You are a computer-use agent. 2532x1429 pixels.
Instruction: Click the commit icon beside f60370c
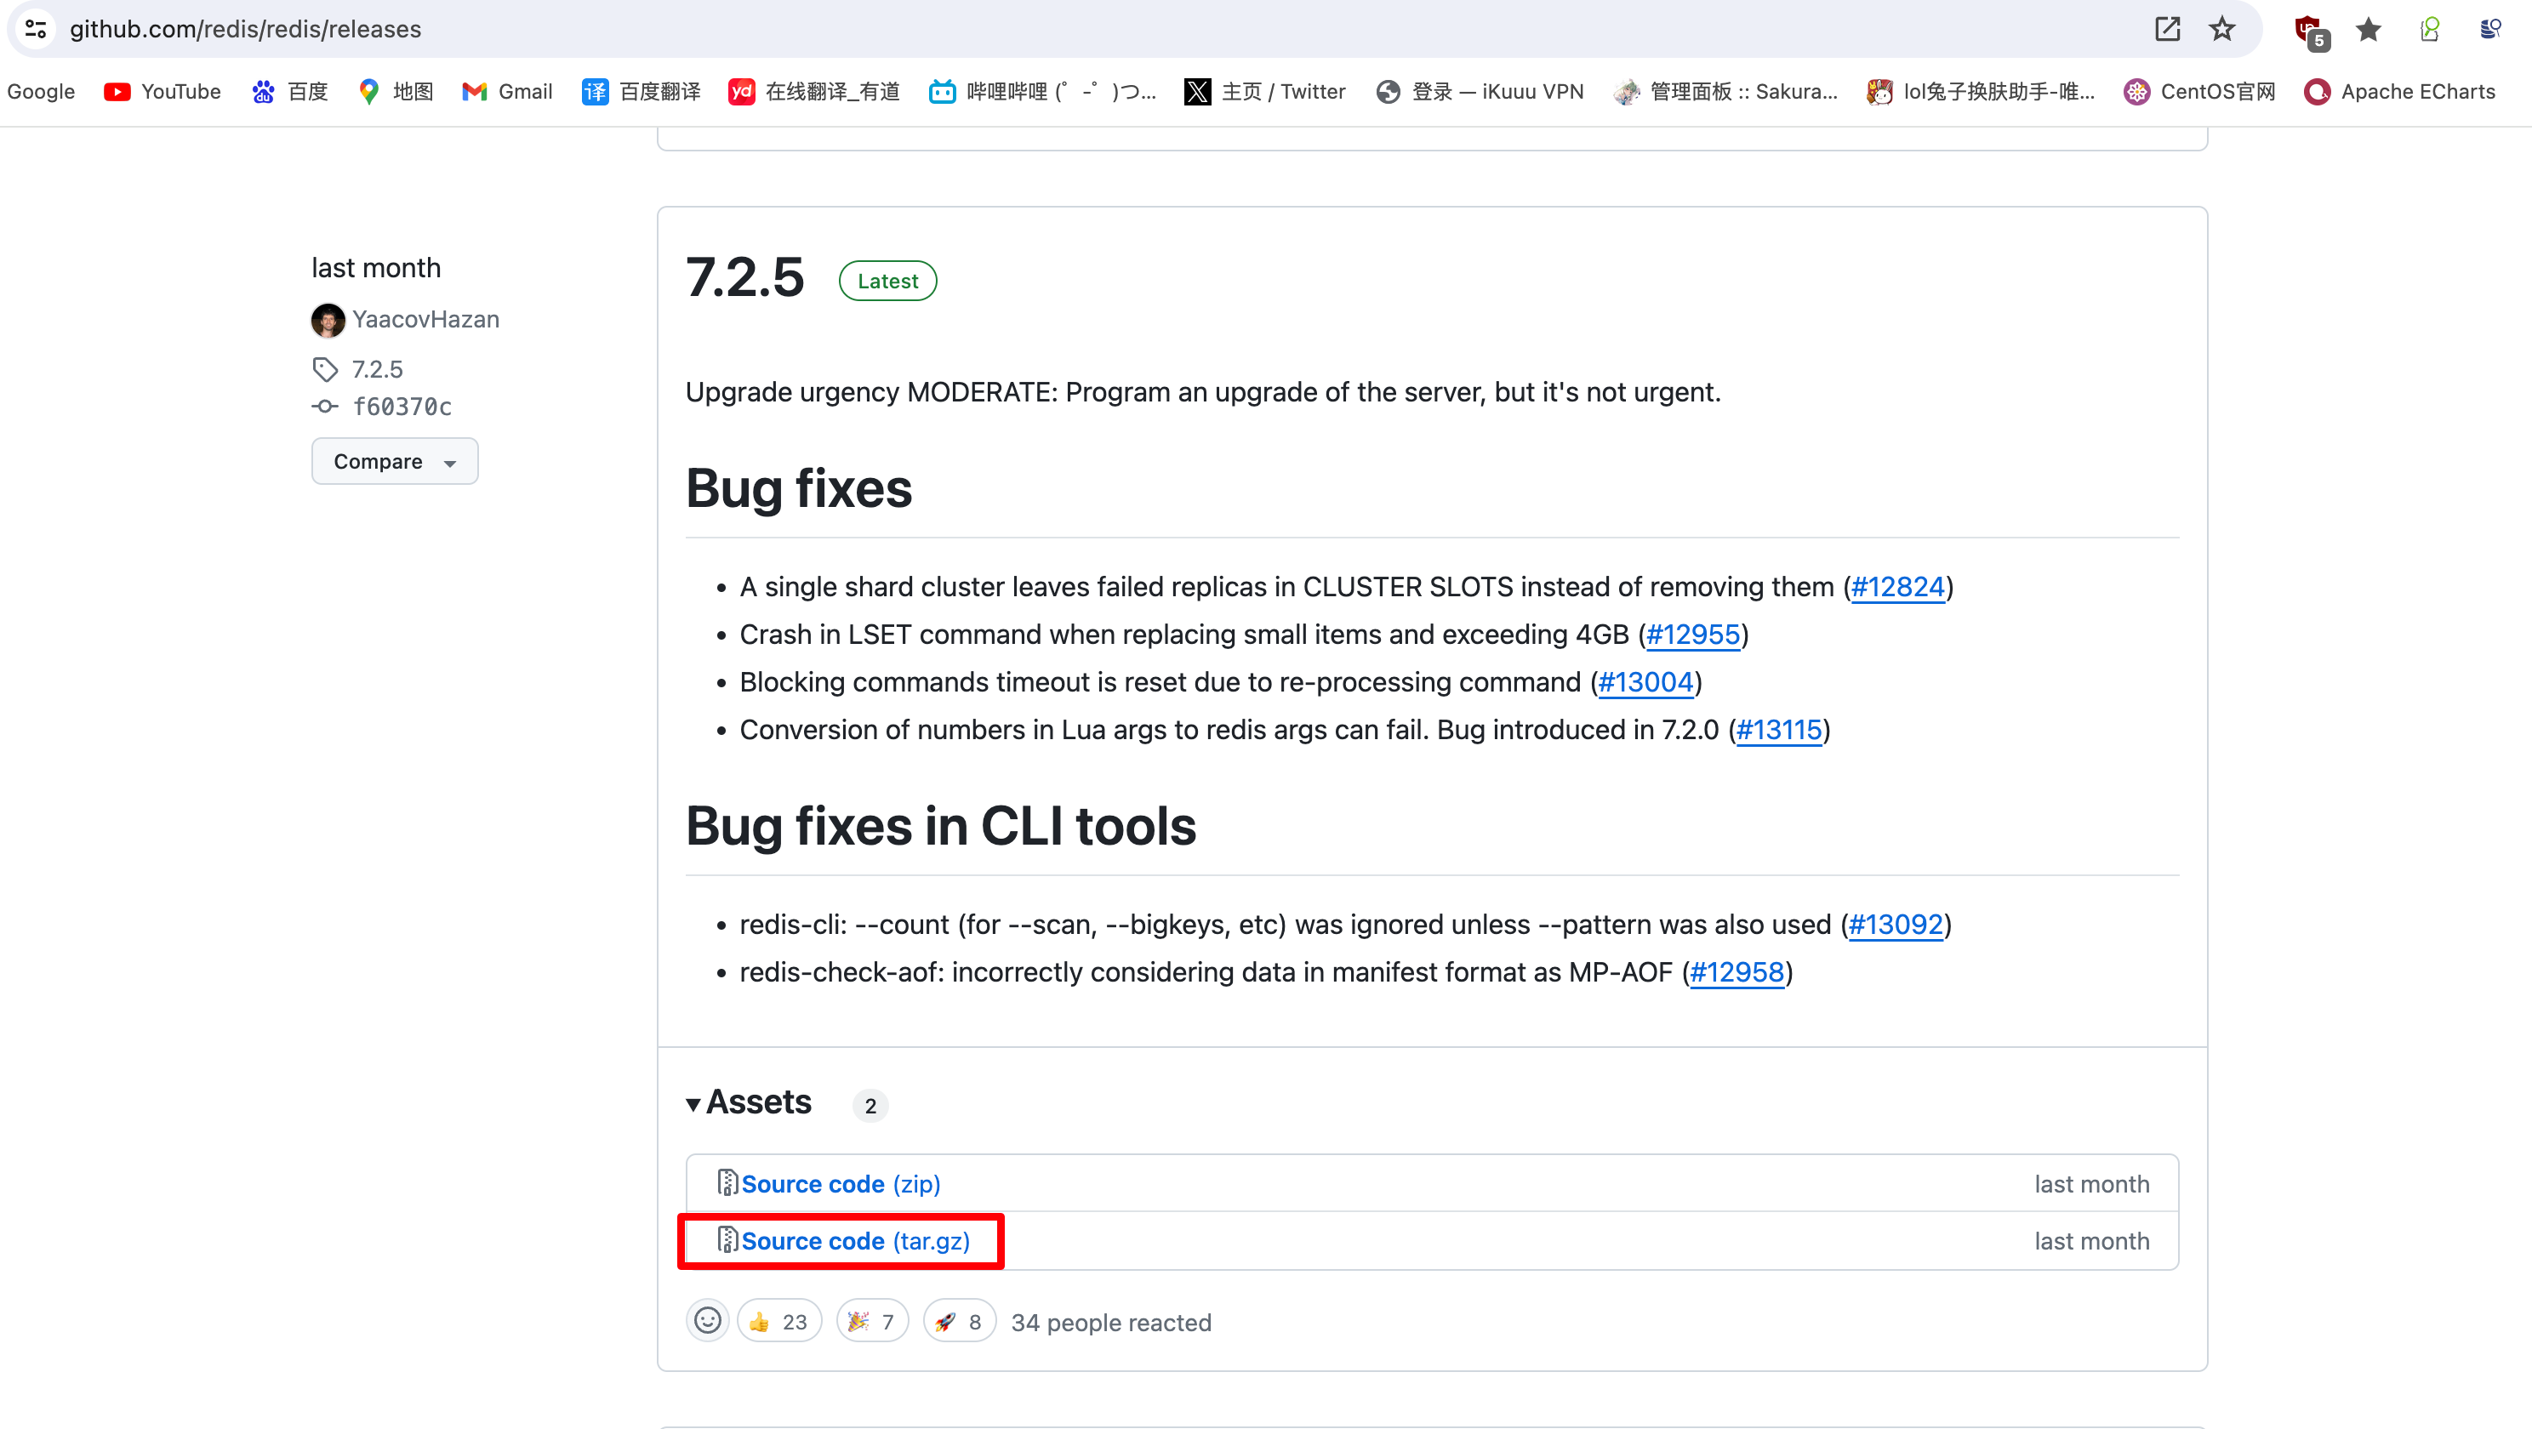point(325,406)
